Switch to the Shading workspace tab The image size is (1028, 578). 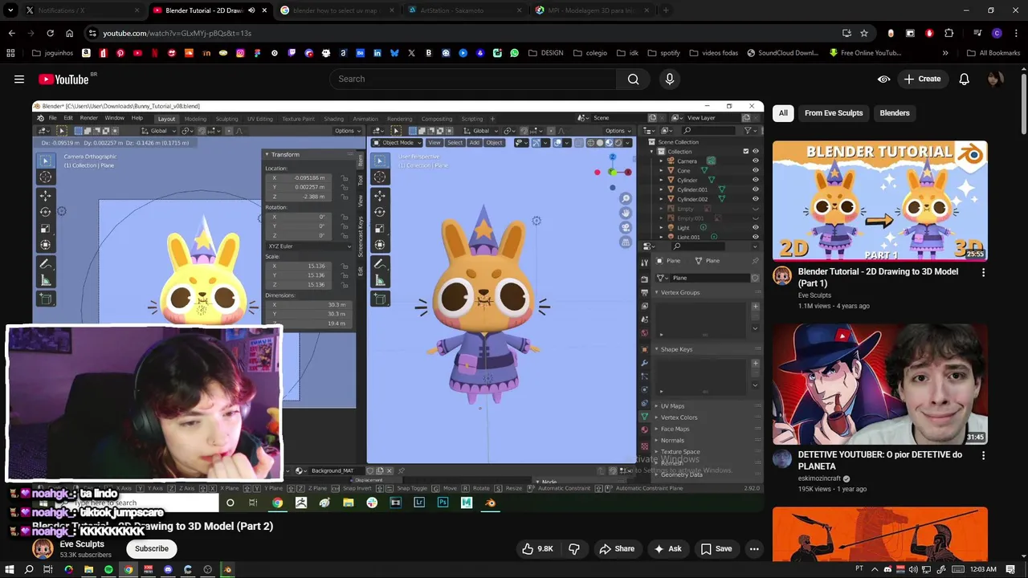click(x=333, y=119)
